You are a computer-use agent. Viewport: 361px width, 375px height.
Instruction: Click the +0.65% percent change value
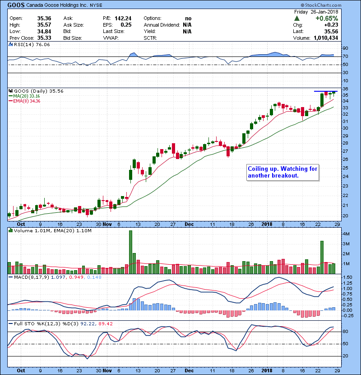pyautogui.click(x=327, y=19)
